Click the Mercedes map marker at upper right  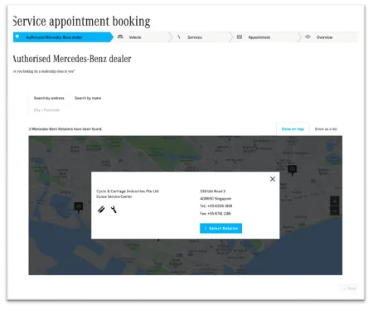(293, 170)
